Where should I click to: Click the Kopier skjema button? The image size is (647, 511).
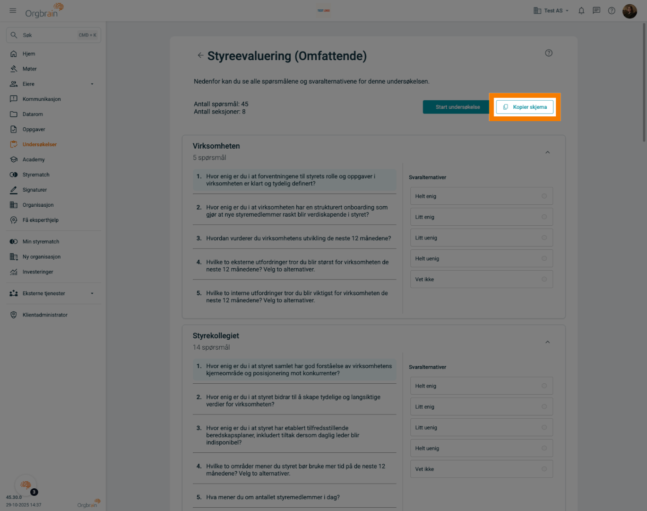click(525, 107)
